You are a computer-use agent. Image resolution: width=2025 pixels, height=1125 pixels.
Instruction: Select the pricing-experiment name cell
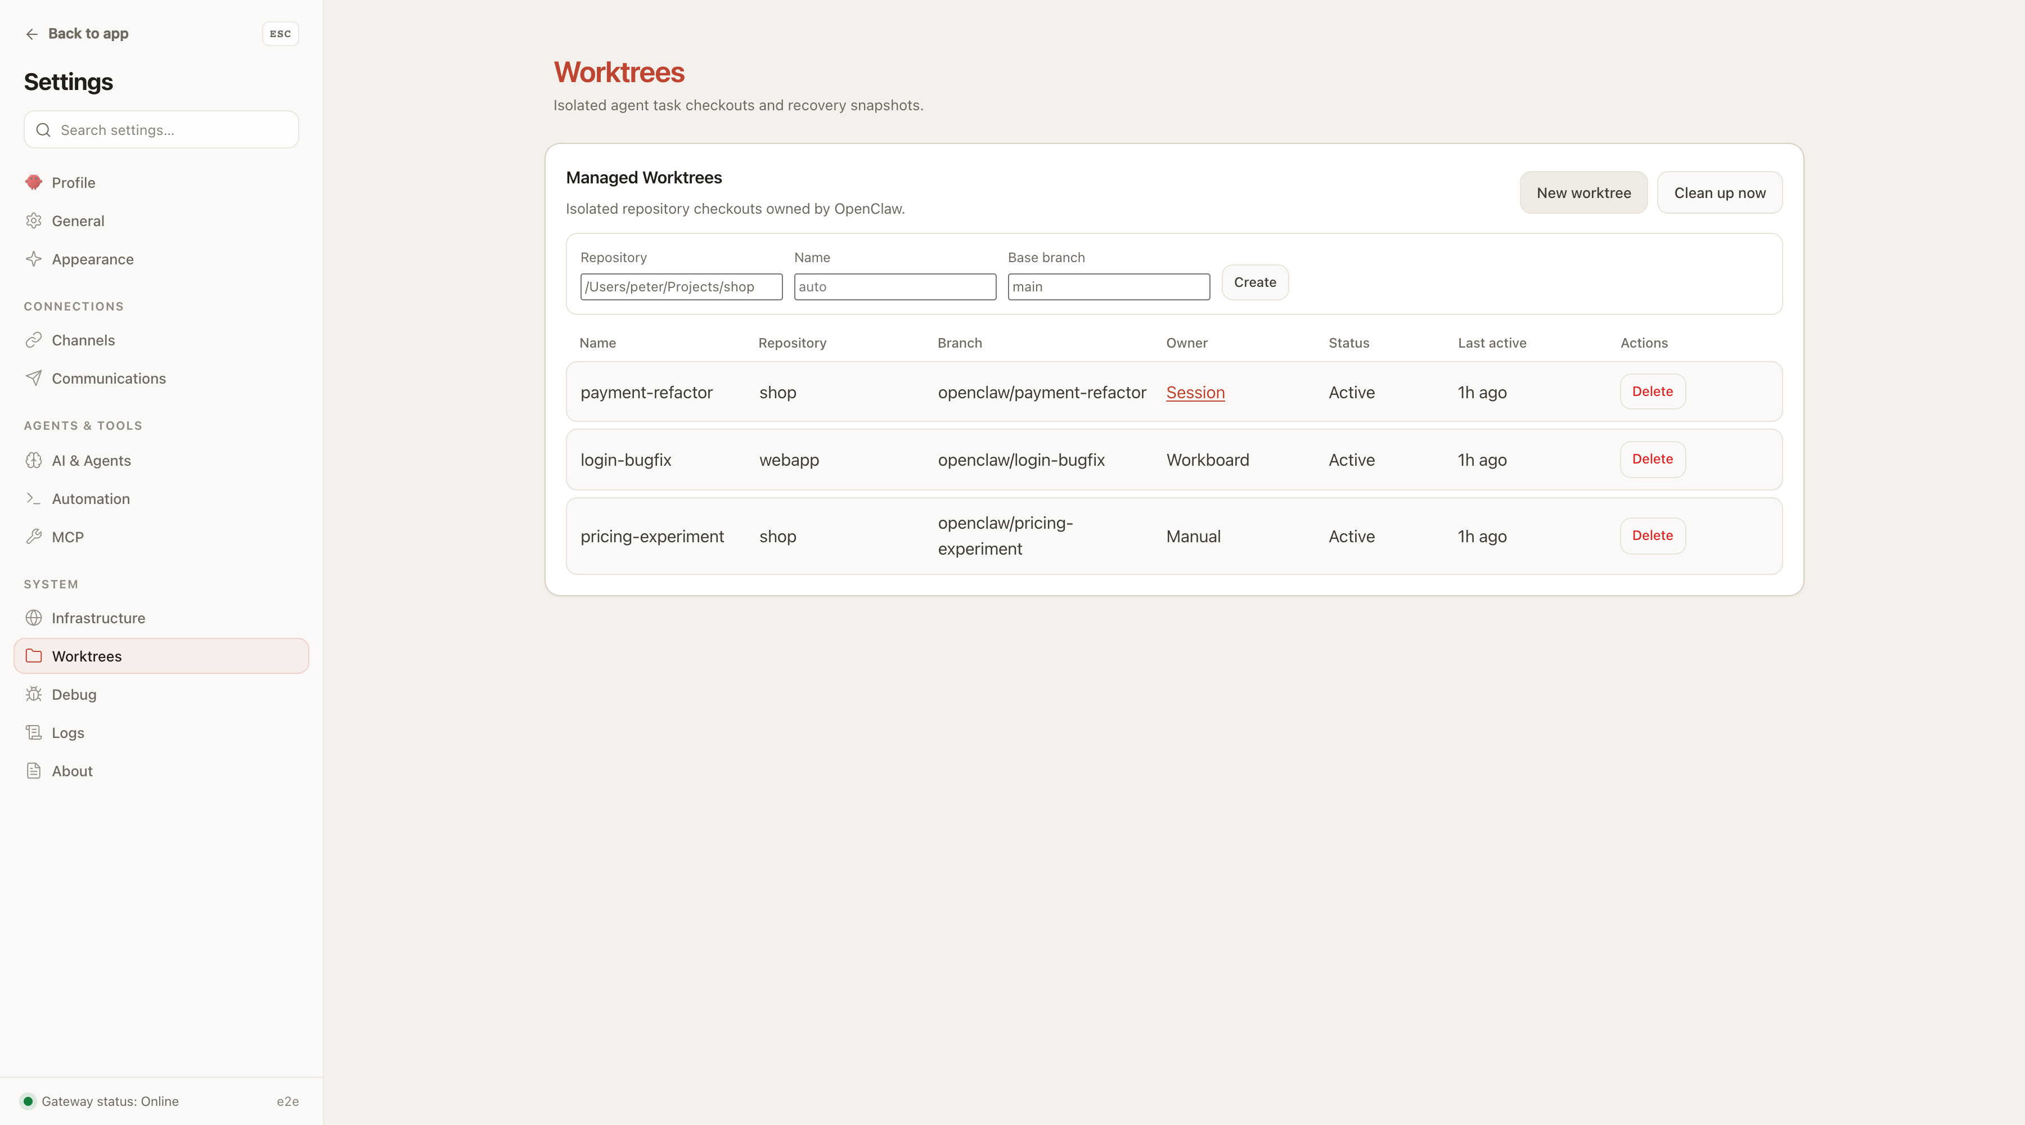tap(652, 536)
